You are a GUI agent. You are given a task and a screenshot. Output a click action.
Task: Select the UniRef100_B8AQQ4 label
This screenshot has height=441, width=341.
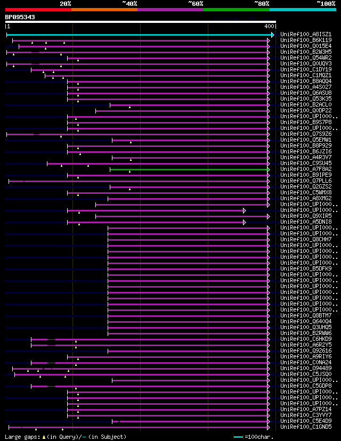click(x=306, y=81)
